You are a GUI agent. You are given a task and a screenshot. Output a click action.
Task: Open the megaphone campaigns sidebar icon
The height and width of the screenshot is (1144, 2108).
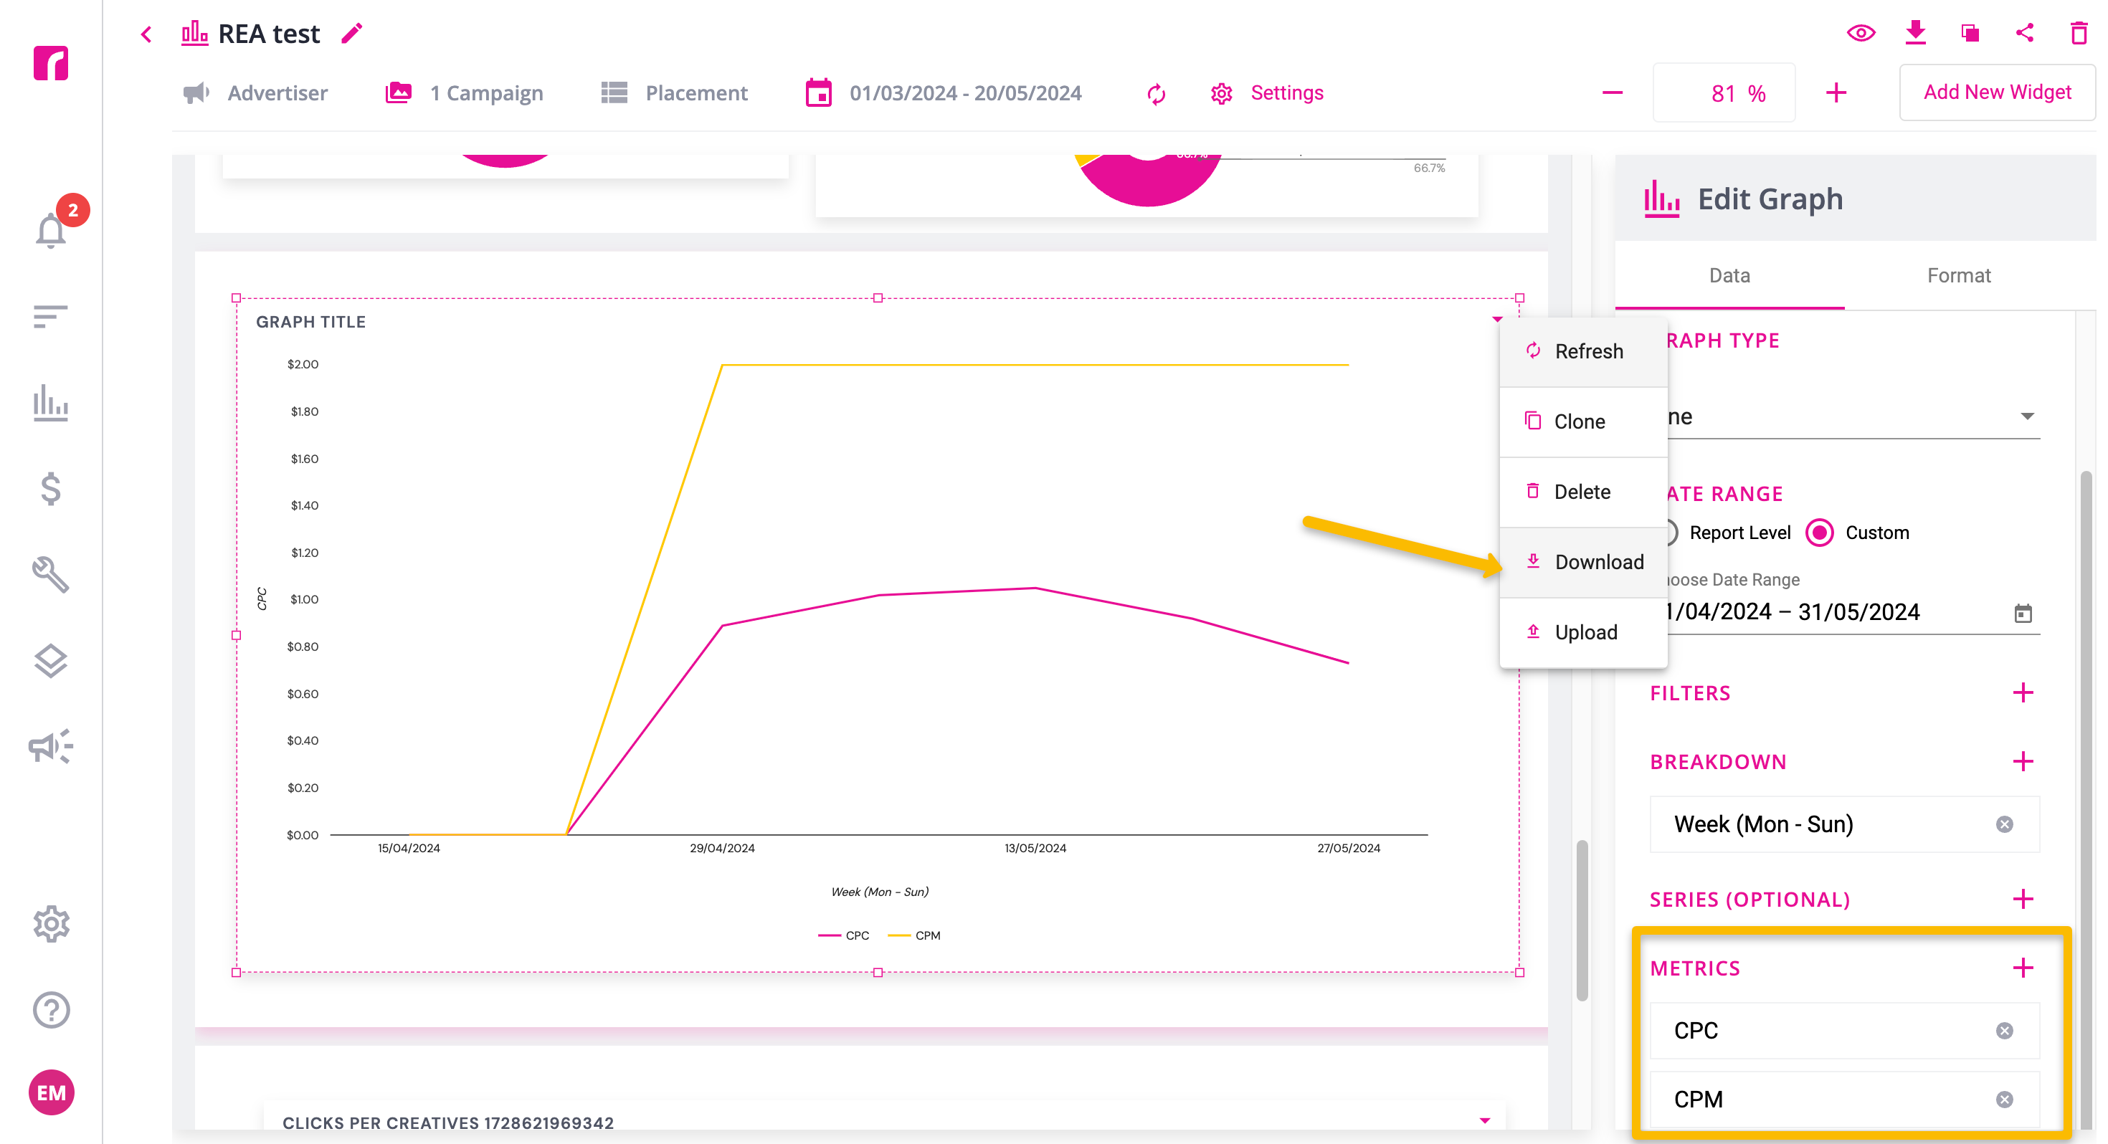[x=51, y=746]
